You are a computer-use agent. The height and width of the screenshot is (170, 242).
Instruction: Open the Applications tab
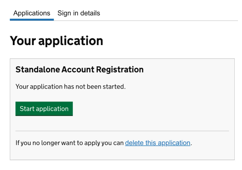pyautogui.click(x=31, y=13)
